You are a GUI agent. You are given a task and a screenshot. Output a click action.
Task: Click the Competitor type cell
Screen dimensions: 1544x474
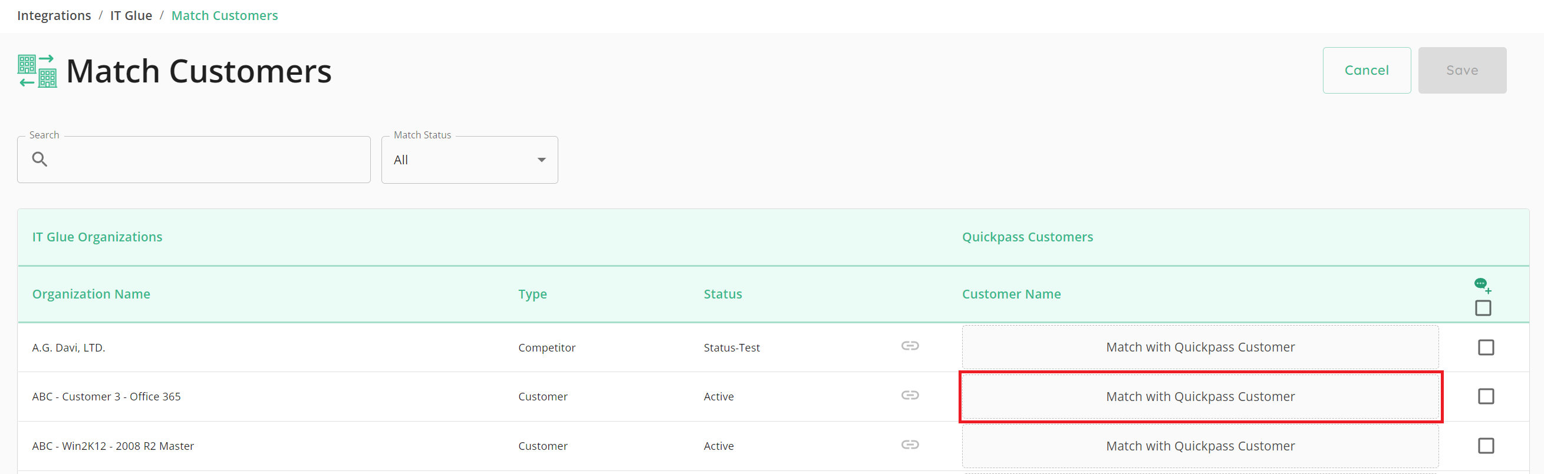(x=547, y=348)
